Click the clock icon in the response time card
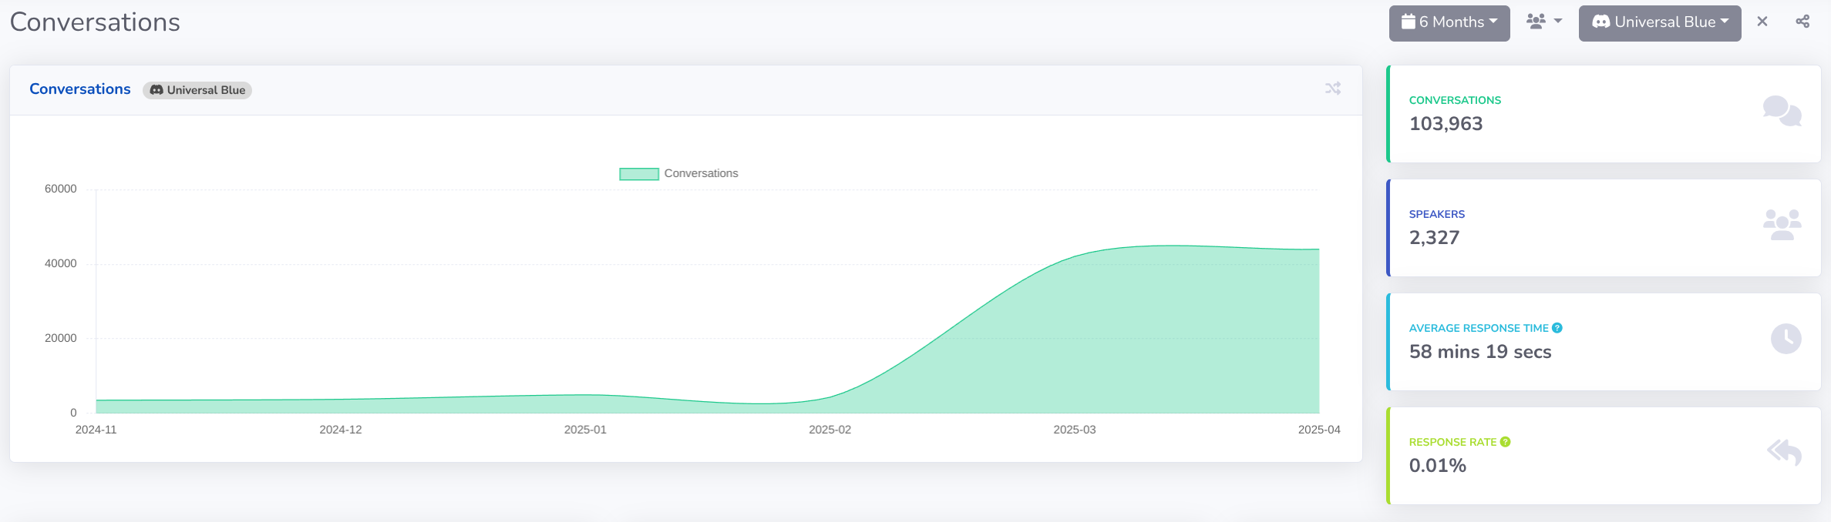1831x522 pixels. [1786, 339]
